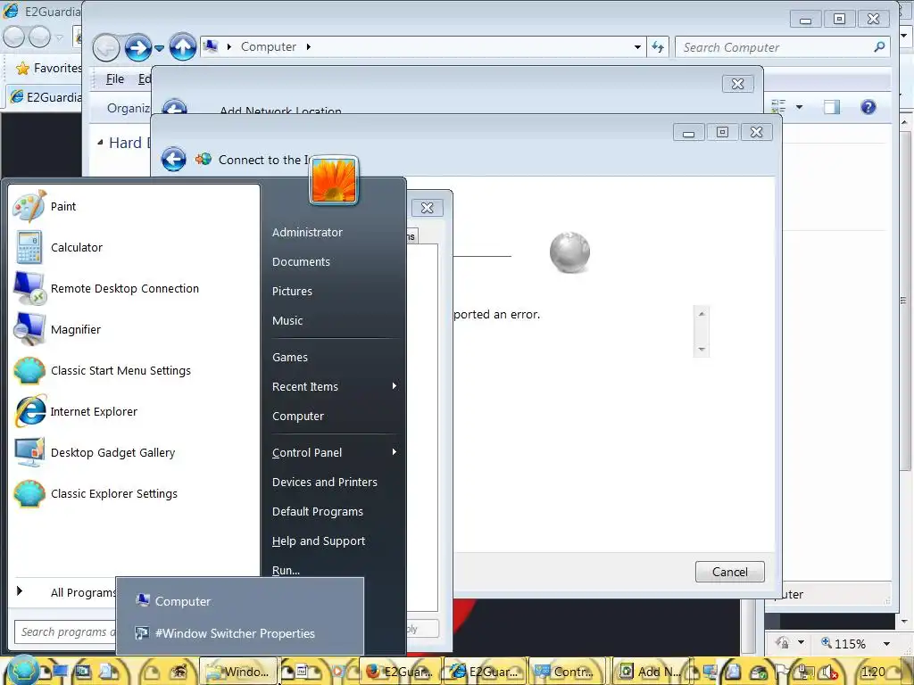Open Calculator from the Start menu
Image resolution: width=914 pixels, height=685 pixels.
click(134, 248)
